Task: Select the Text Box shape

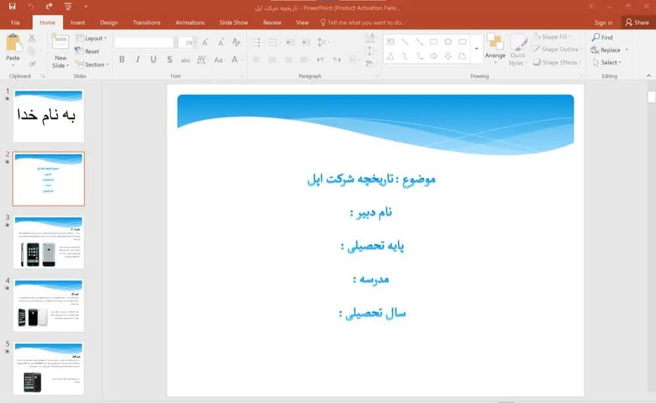Action: click(391, 42)
